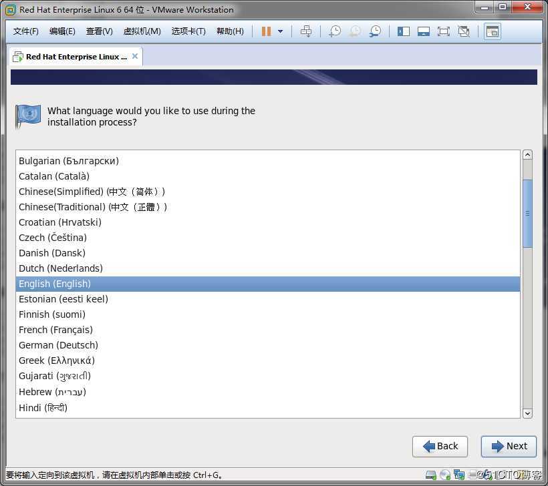Image resolution: width=548 pixels, height=486 pixels.
Task: Open the power options dropdown arrow
Action: point(280,31)
